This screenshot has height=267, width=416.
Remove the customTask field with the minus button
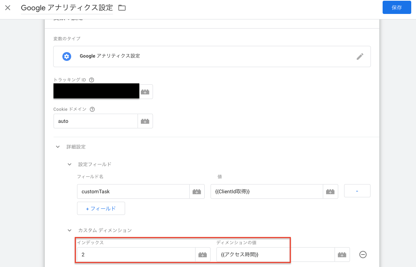point(357,191)
